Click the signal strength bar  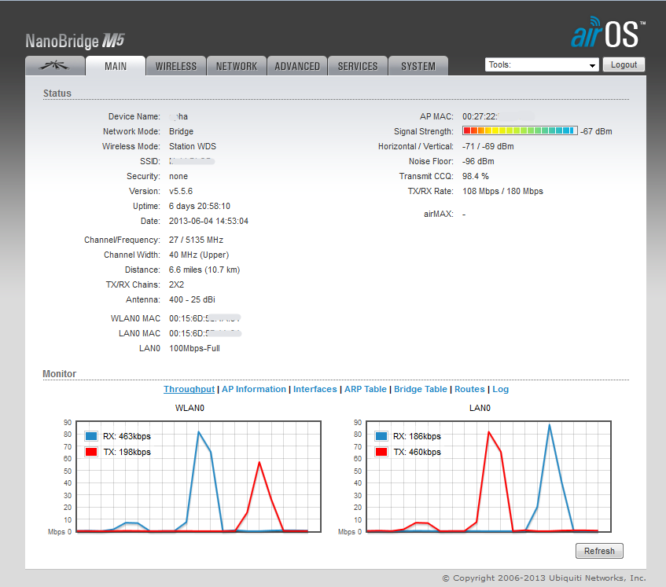pyautogui.click(x=520, y=131)
